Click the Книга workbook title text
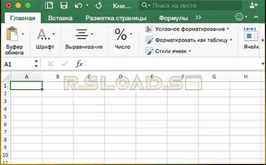Image resolution: width=266 pixels, height=165 pixels. 122,6
